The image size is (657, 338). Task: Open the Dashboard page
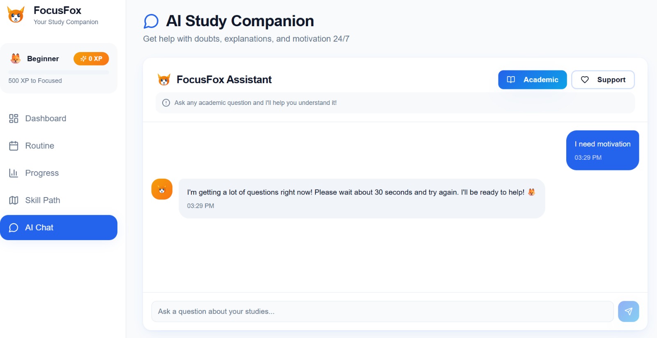pos(46,118)
